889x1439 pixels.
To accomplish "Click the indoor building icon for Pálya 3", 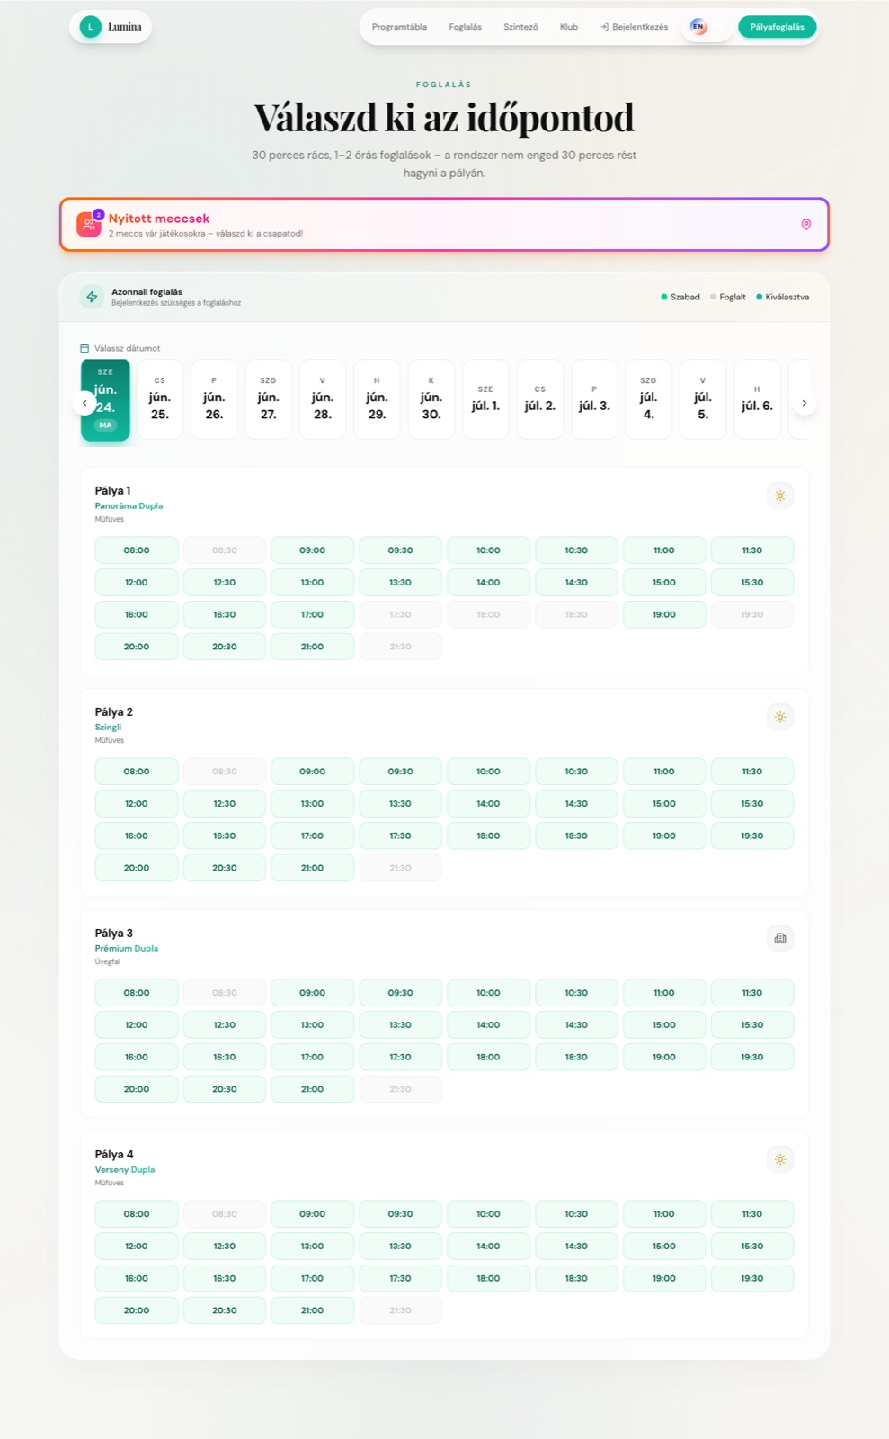I will coord(780,938).
